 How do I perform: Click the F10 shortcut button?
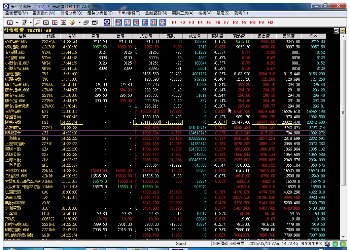(253, 23)
